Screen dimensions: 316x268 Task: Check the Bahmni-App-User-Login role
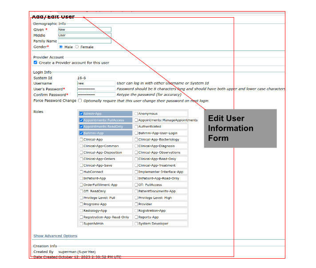[x=136, y=133]
